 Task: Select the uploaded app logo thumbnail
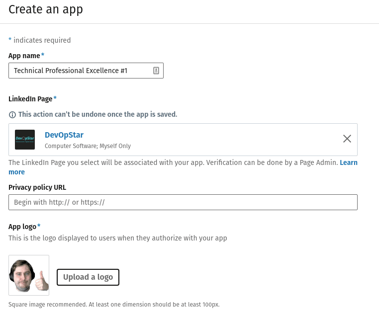29,275
